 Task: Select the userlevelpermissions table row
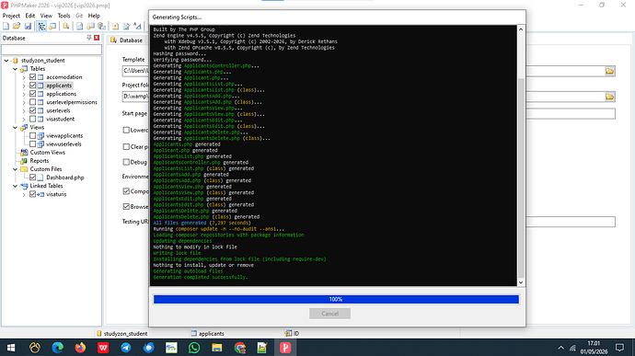click(72, 102)
